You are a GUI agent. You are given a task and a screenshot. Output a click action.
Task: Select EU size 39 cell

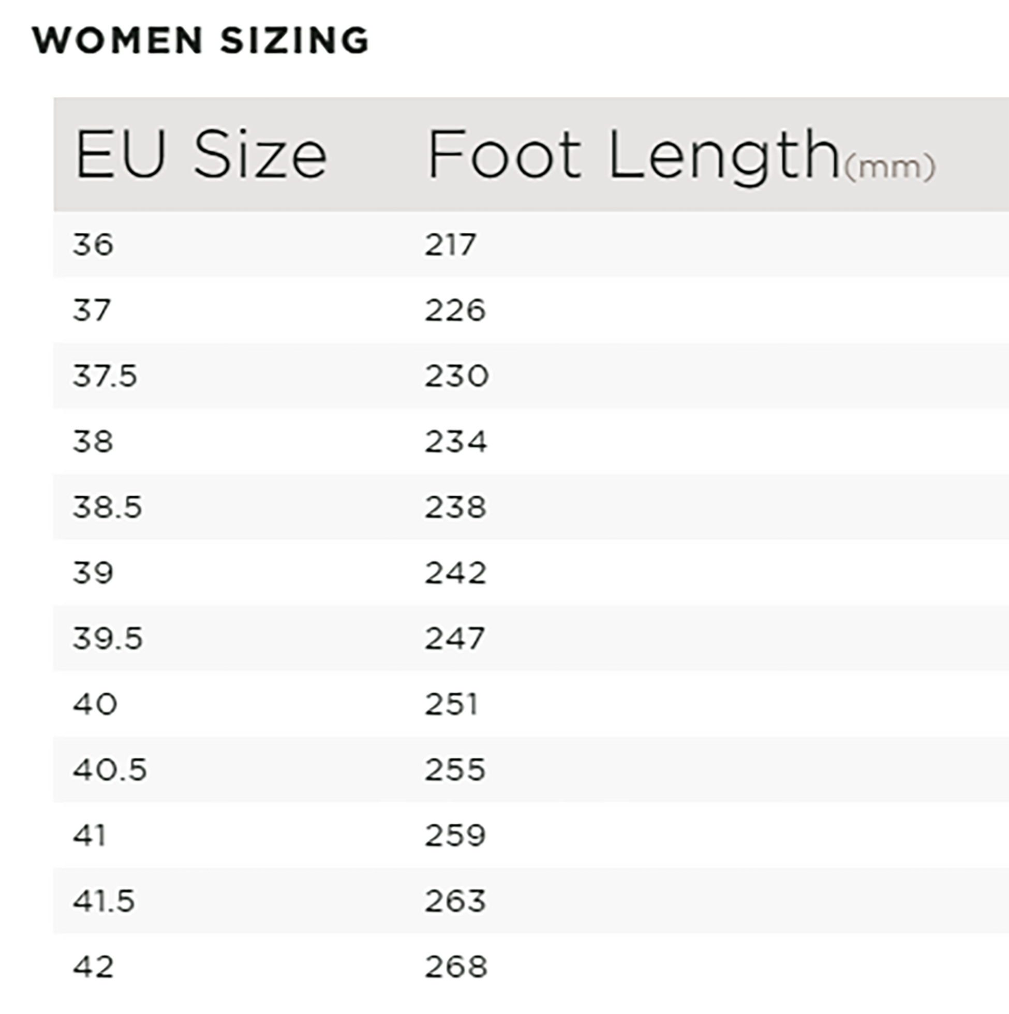click(93, 573)
